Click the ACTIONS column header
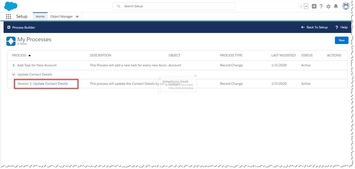 point(334,55)
